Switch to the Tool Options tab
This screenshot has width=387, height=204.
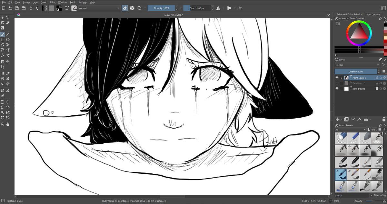[x=373, y=15]
